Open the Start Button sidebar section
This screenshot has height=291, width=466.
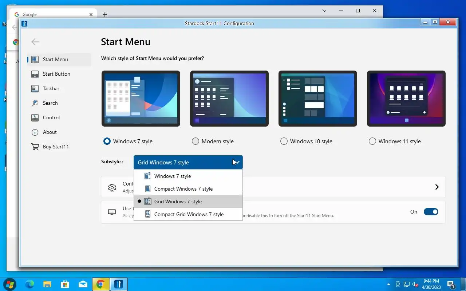59,74
